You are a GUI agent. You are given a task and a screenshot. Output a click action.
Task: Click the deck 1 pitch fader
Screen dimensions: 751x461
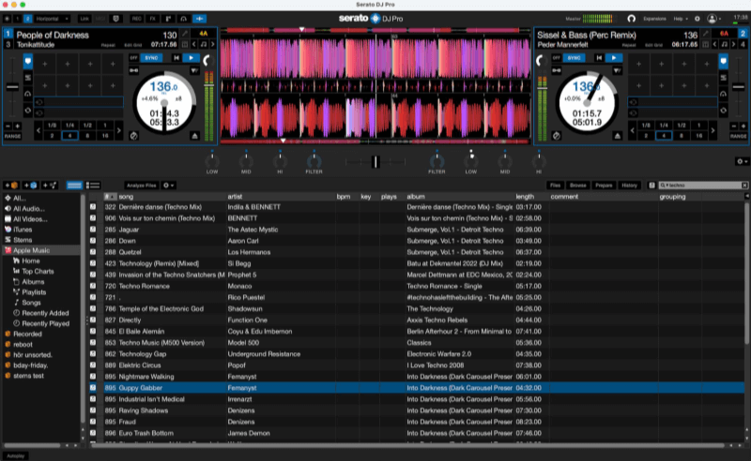click(x=12, y=87)
